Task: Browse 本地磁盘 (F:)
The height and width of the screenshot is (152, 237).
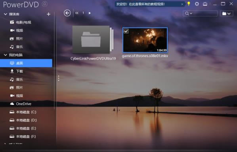Action: point(23,137)
